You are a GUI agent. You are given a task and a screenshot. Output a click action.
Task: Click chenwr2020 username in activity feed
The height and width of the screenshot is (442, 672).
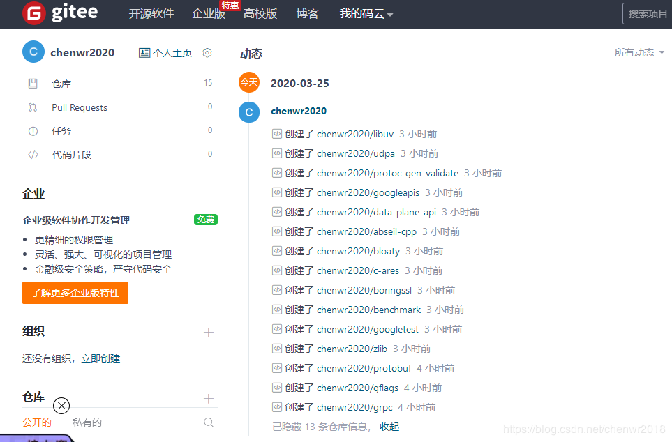pyautogui.click(x=299, y=112)
